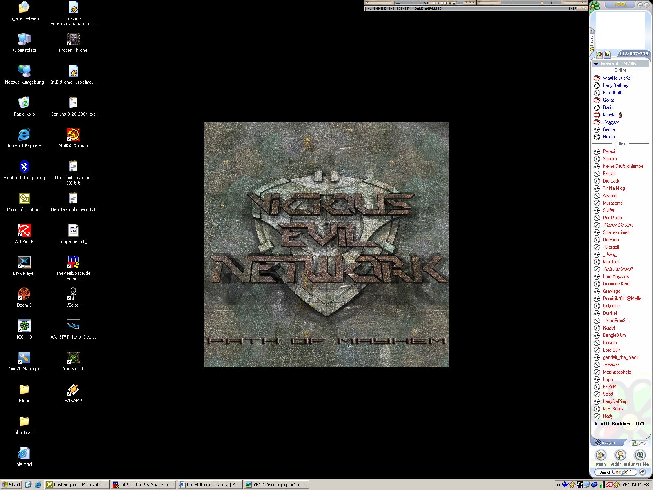Select the properties.cfg file icon
This screenshot has width=653, height=490.
[73, 234]
